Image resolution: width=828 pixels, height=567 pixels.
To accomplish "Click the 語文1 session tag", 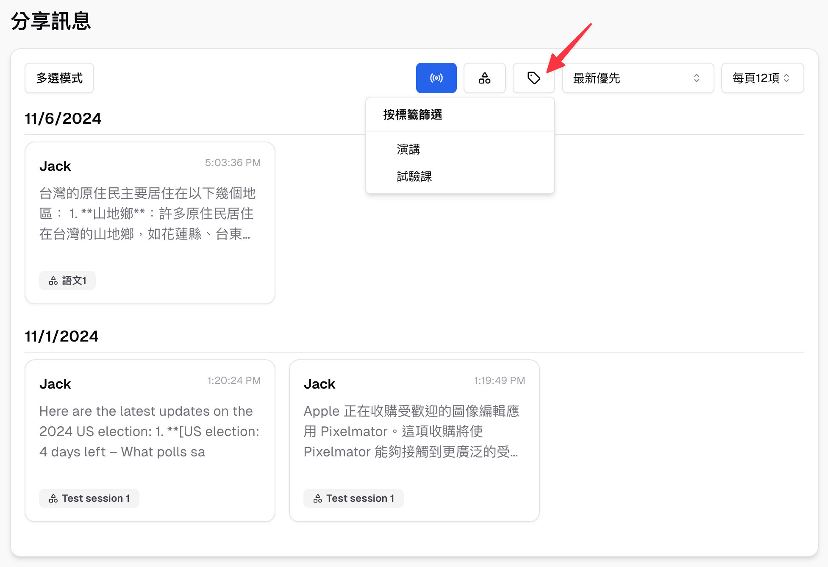I will coord(67,281).
